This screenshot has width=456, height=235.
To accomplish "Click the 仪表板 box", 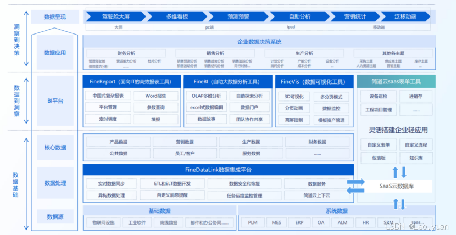I will 379,158.
